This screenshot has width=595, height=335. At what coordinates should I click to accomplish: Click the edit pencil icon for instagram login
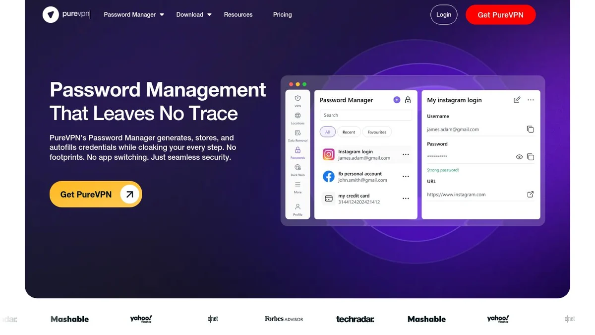(517, 100)
